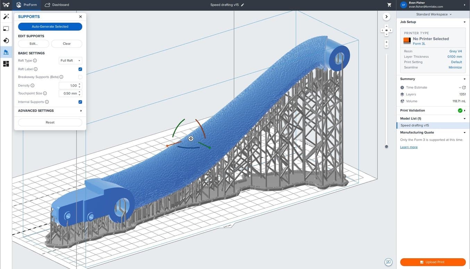Click the Size selection box tool

click(6, 29)
